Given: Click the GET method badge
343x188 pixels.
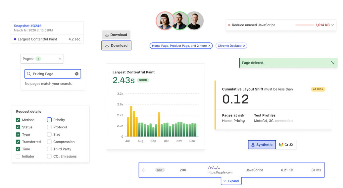Looking at the screenshot, I should [x=160, y=170].
